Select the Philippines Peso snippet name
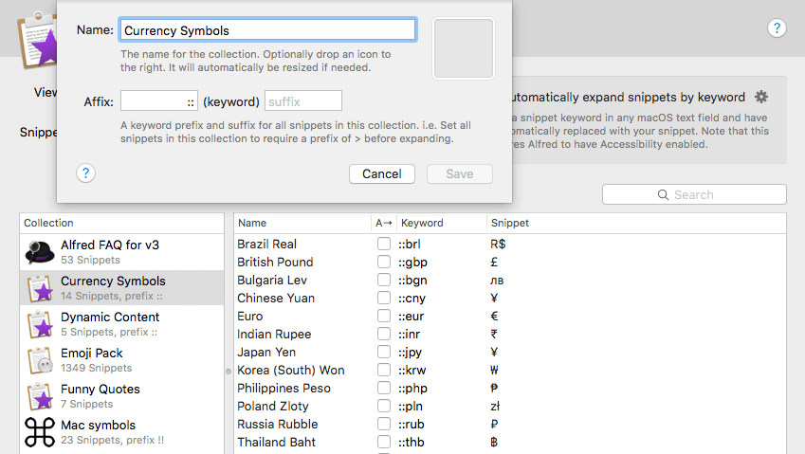The width and height of the screenshot is (805, 454). pos(284,389)
